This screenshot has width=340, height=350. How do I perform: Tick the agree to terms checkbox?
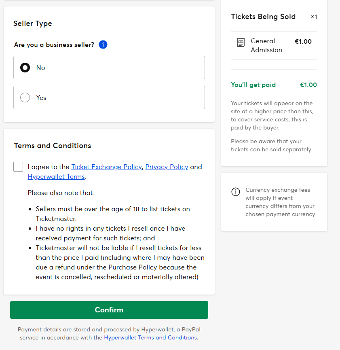18,167
